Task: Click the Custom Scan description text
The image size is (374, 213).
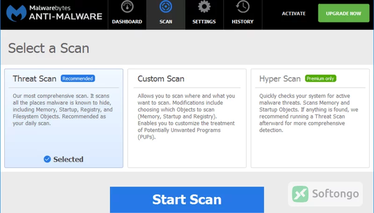Action: click(186, 116)
